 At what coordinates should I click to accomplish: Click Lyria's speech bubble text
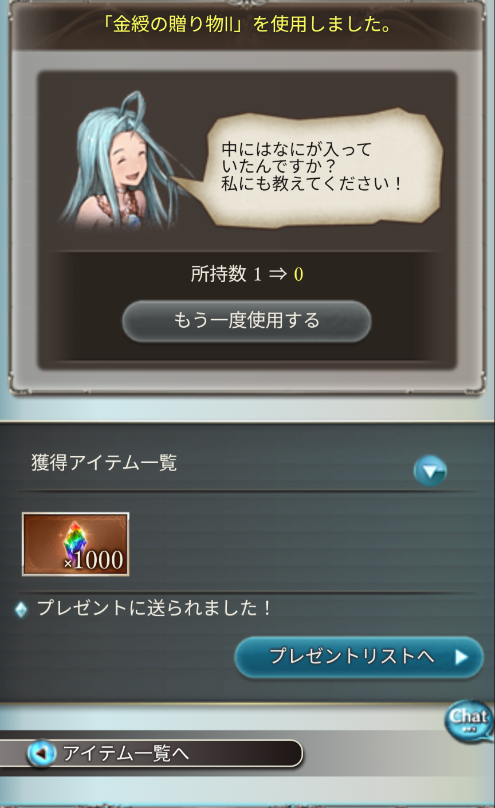tap(312, 166)
